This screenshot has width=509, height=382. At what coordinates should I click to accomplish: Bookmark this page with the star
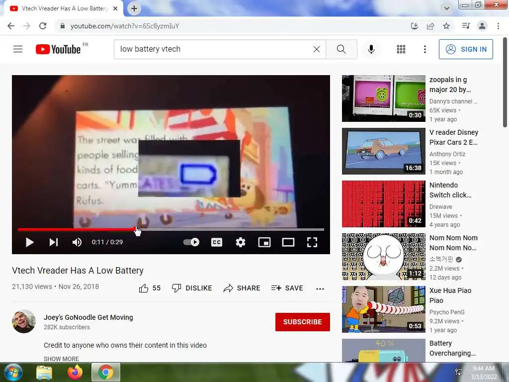click(446, 26)
